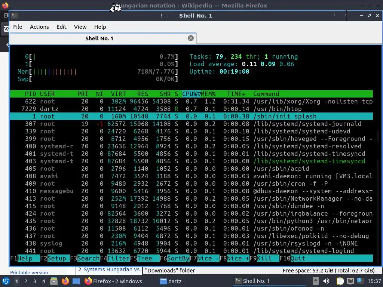Sort by the Command column header
The height and width of the screenshot is (287, 383).
(x=266, y=94)
